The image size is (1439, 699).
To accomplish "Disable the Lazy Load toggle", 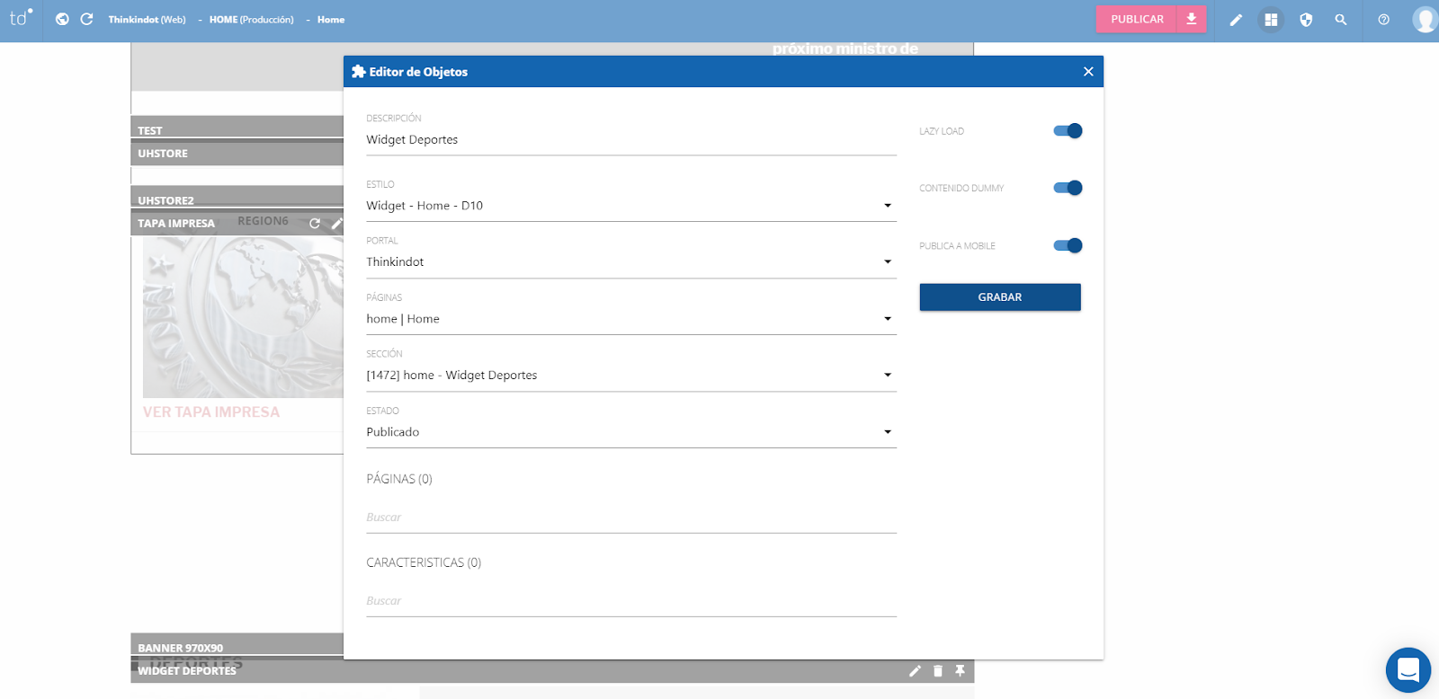I will point(1068,131).
